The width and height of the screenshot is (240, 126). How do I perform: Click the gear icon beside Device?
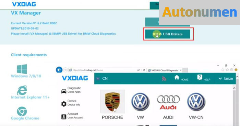[x=64, y=104]
